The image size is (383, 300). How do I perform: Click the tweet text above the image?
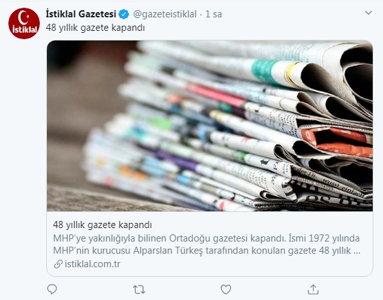pyautogui.click(x=95, y=28)
